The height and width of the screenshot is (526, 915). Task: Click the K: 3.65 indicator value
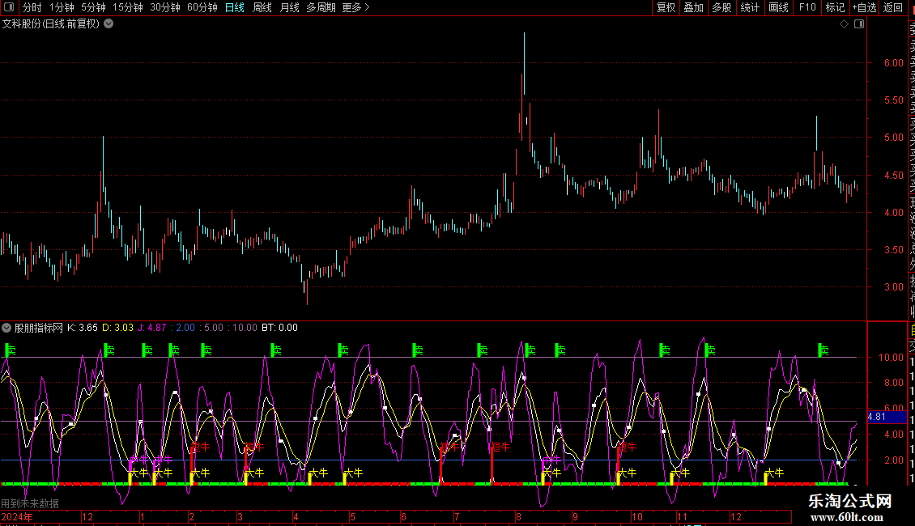83,328
